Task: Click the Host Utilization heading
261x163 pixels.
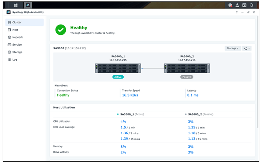Action: pyautogui.click(x=64, y=108)
